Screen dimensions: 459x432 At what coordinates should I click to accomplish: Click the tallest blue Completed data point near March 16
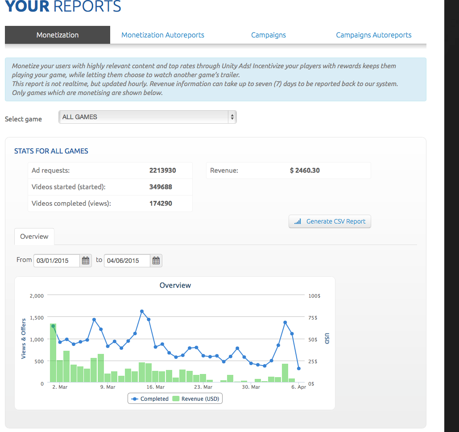coord(142,311)
